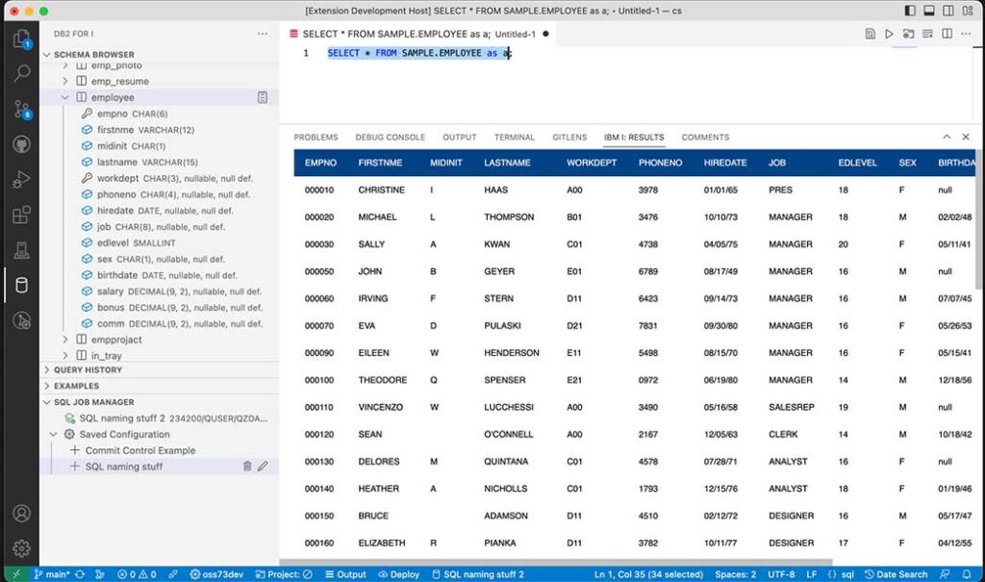Run the SQL query with the Play icon

pos(889,33)
